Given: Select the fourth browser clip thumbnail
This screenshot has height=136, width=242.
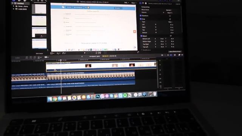Looking at the screenshot, I should point(39,44).
